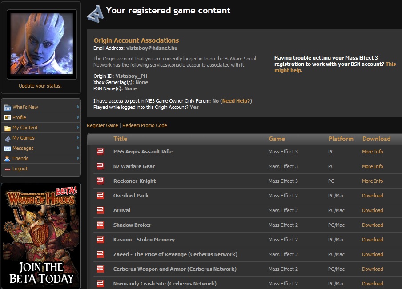Click the 'Origin Account Associations' heading

[x=136, y=40]
